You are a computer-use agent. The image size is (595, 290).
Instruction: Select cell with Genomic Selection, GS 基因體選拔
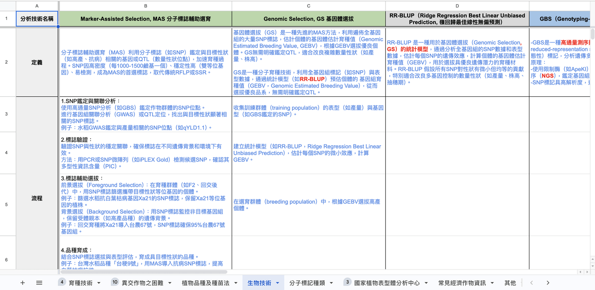pyautogui.click(x=308, y=19)
